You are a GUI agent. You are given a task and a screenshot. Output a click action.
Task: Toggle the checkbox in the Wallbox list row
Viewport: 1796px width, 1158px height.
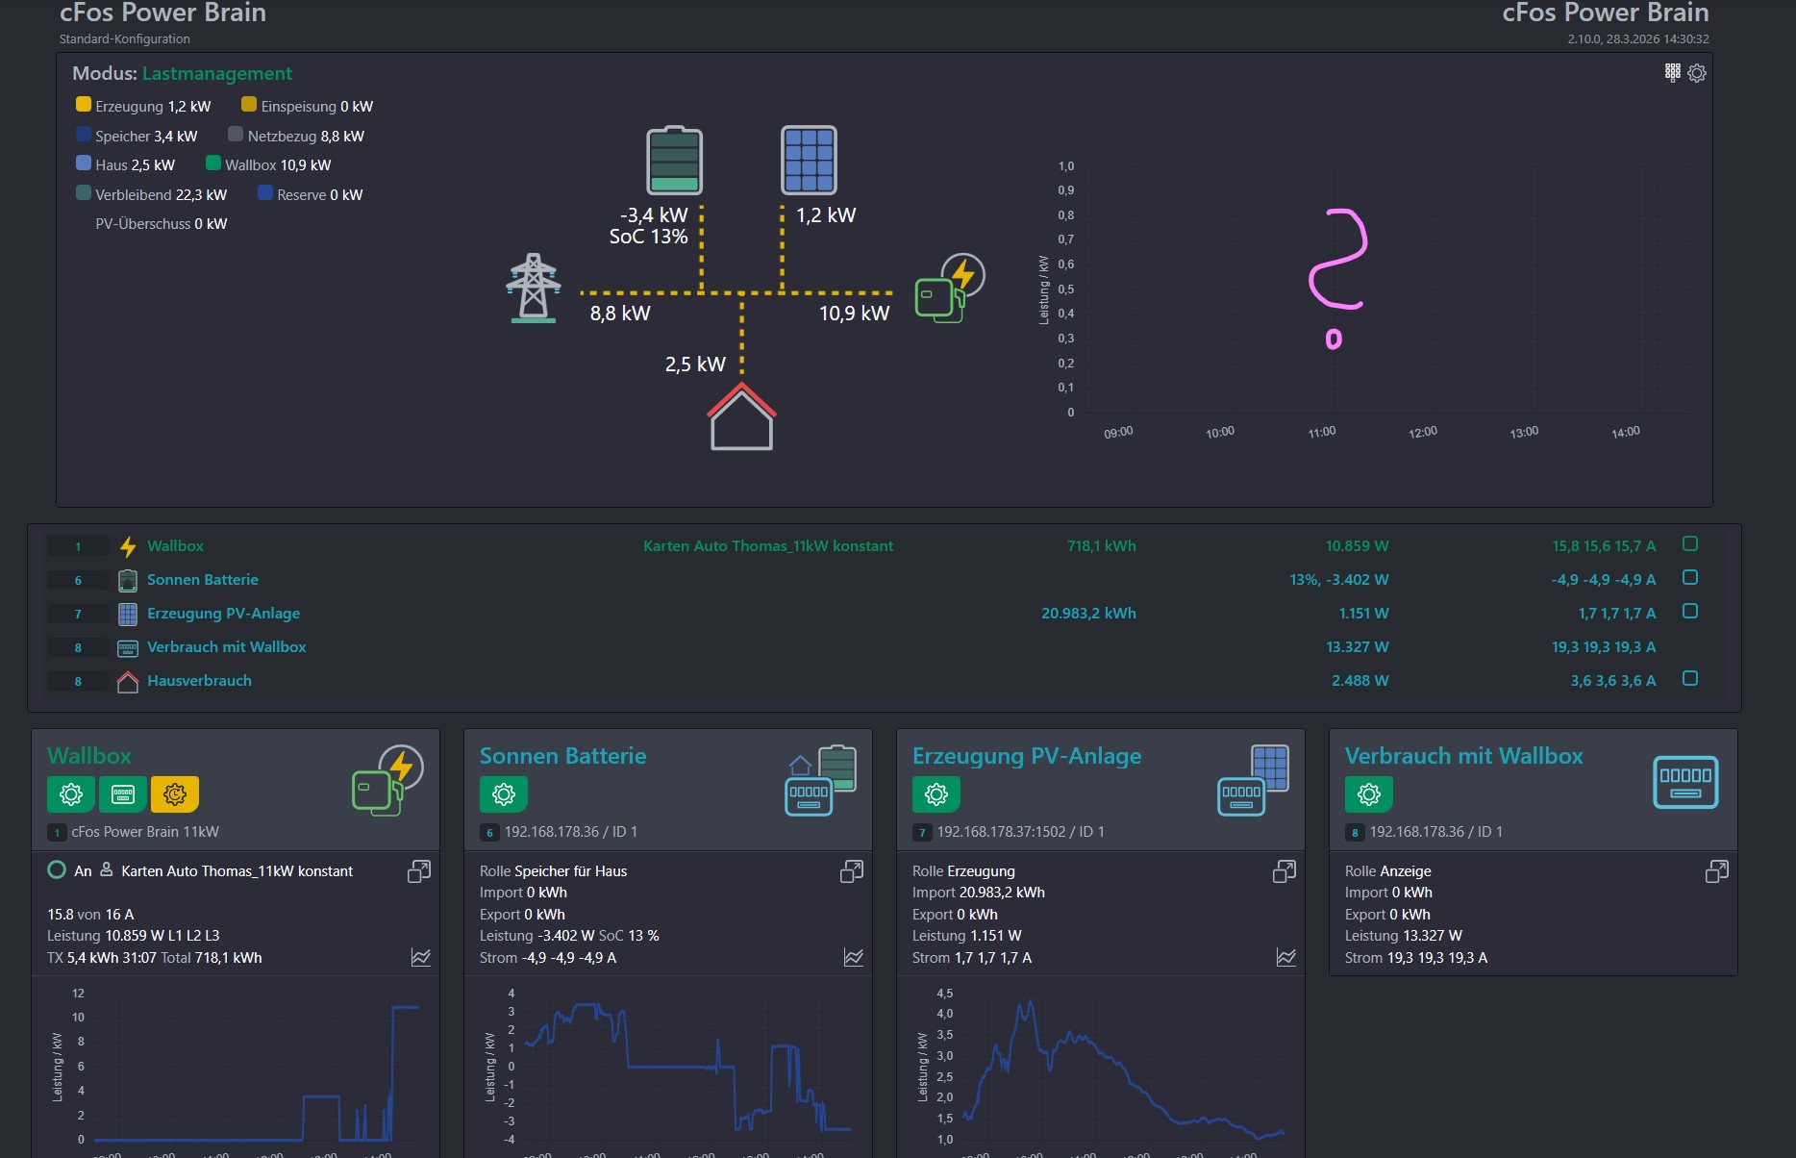pyautogui.click(x=1690, y=544)
